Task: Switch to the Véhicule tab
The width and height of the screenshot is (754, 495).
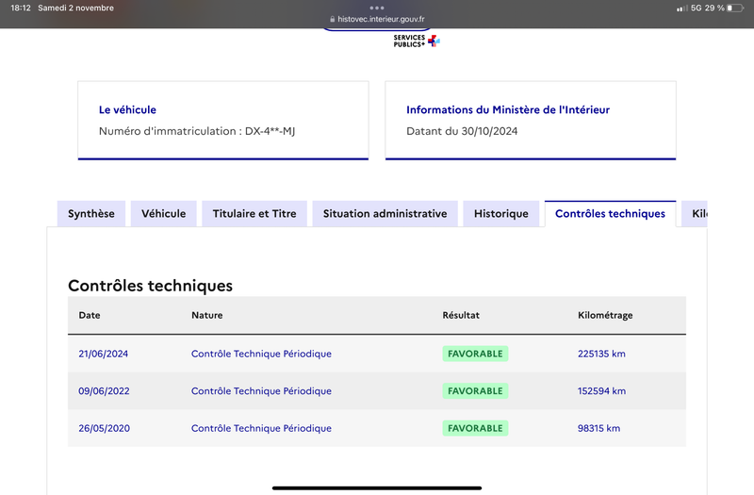Action: [x=163, y=214]
